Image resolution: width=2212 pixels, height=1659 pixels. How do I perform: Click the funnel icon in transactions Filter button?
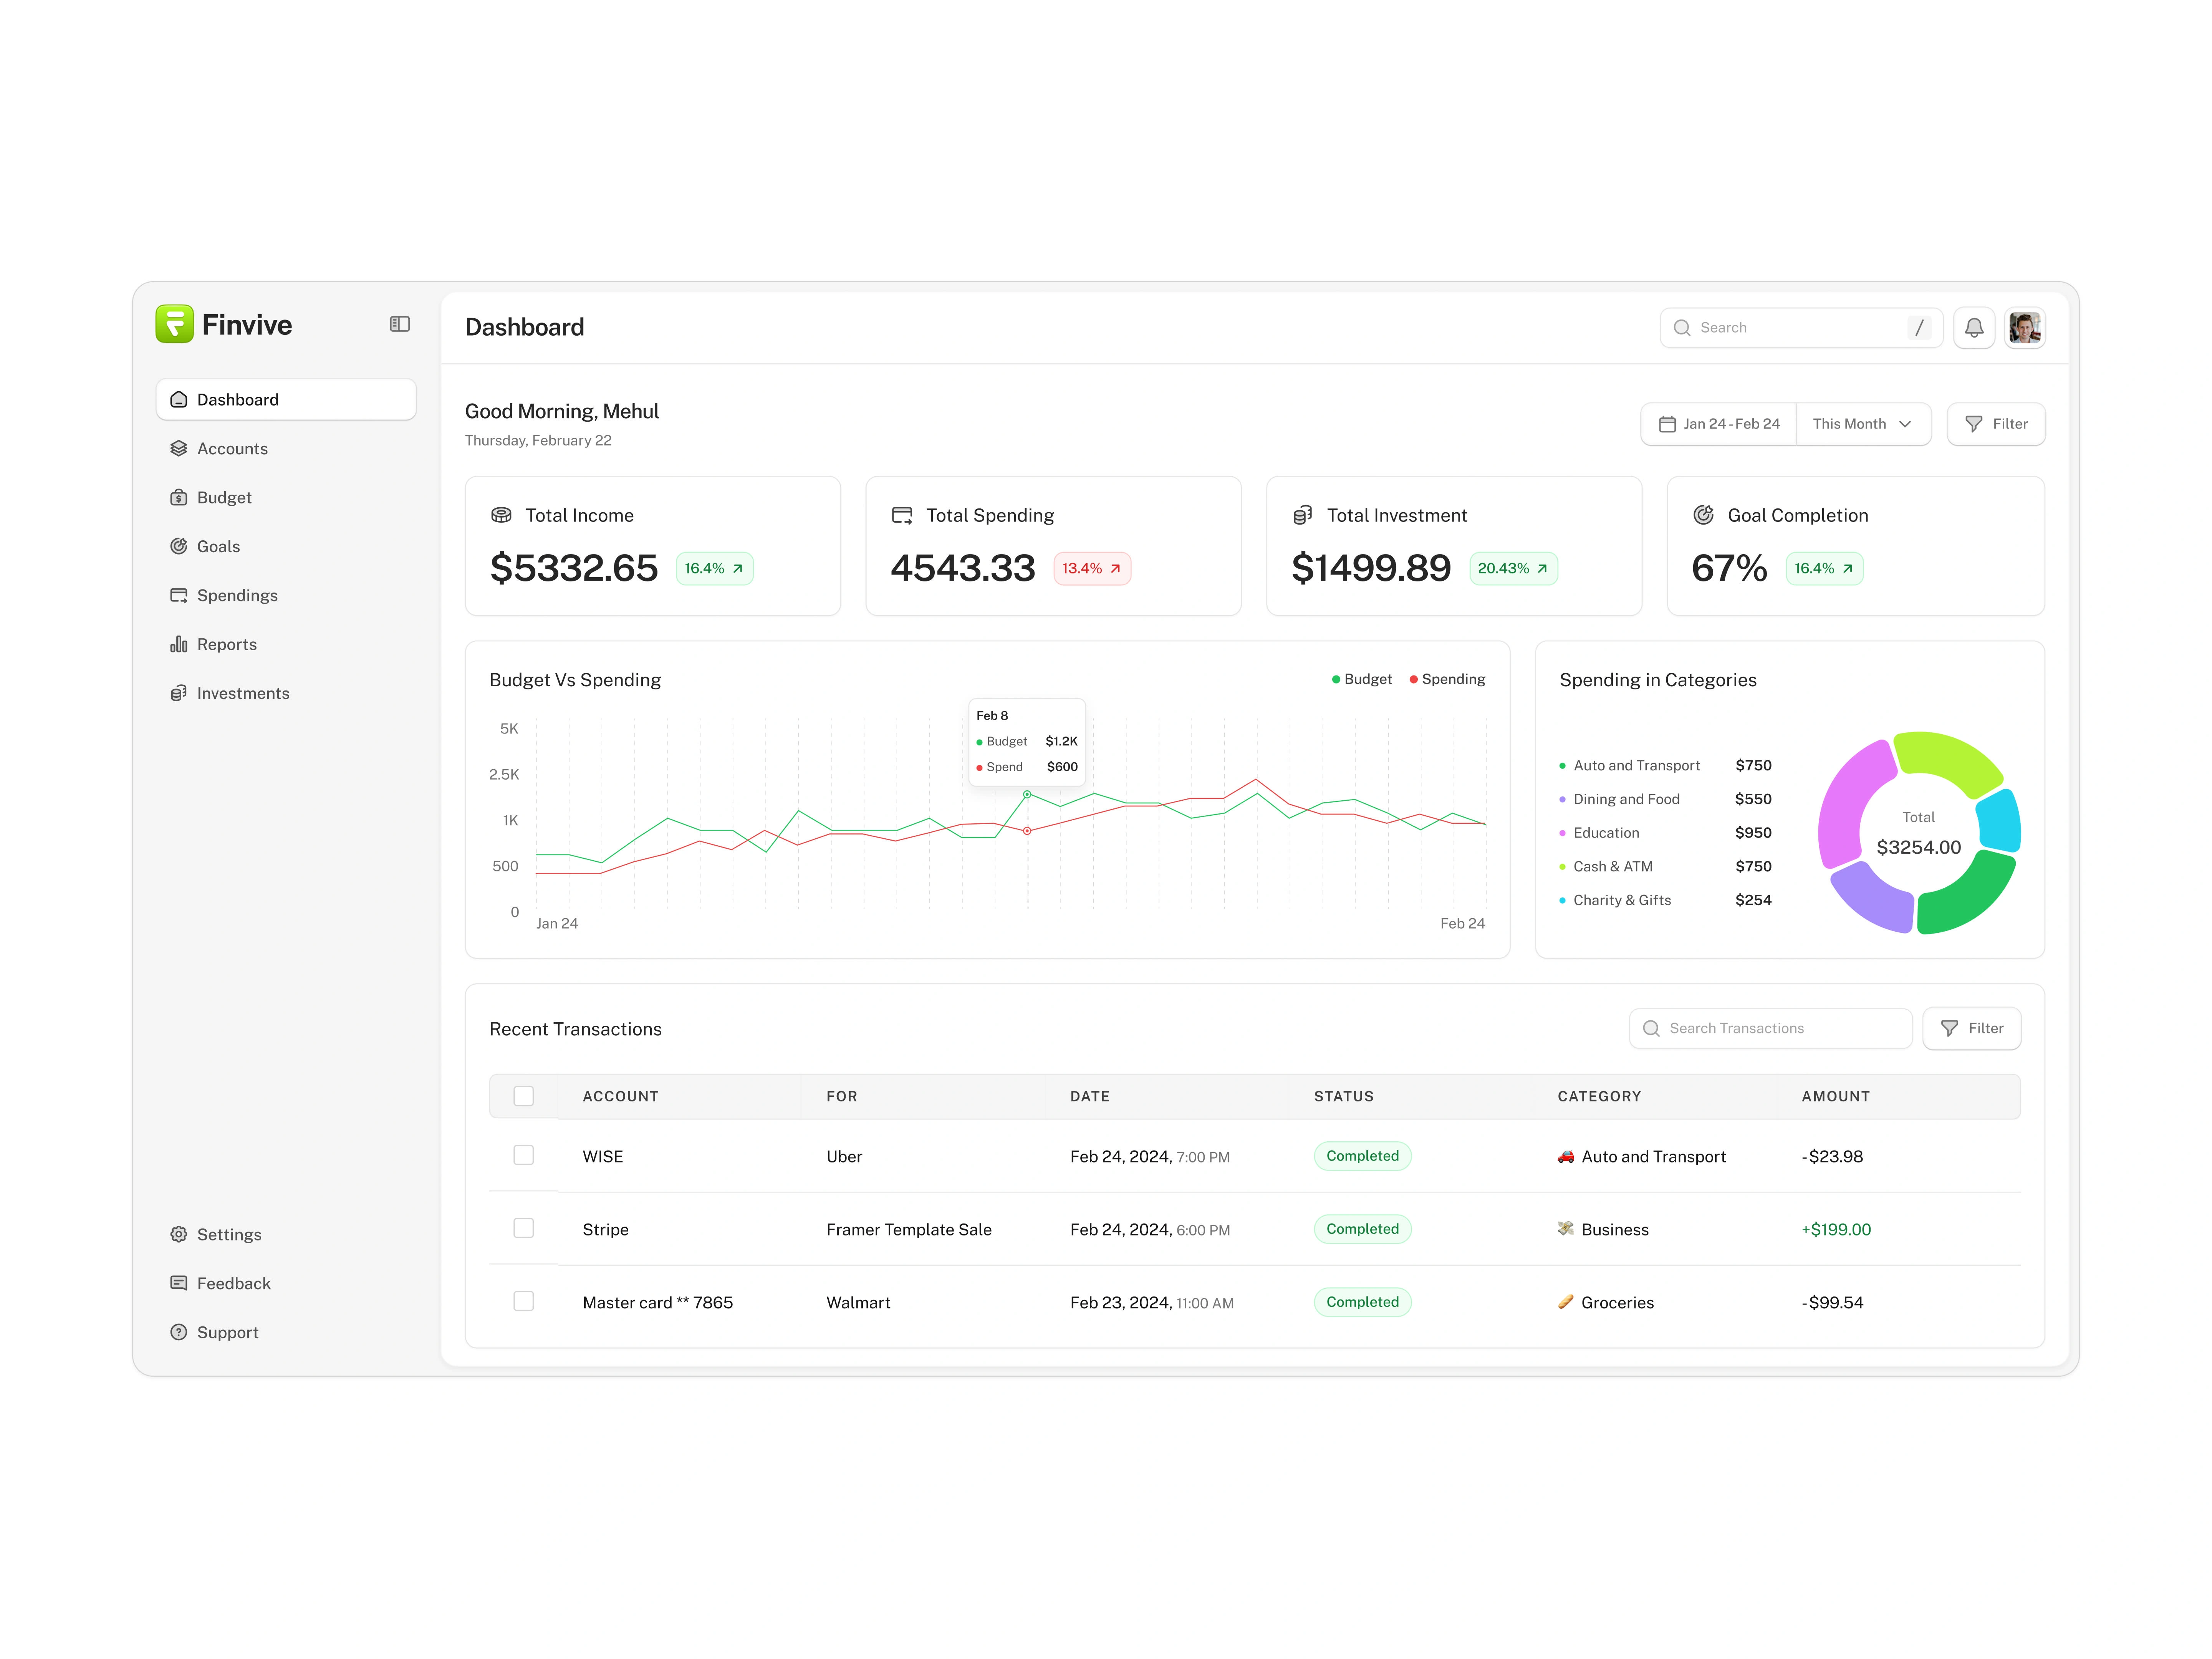click(1949, 1028)
